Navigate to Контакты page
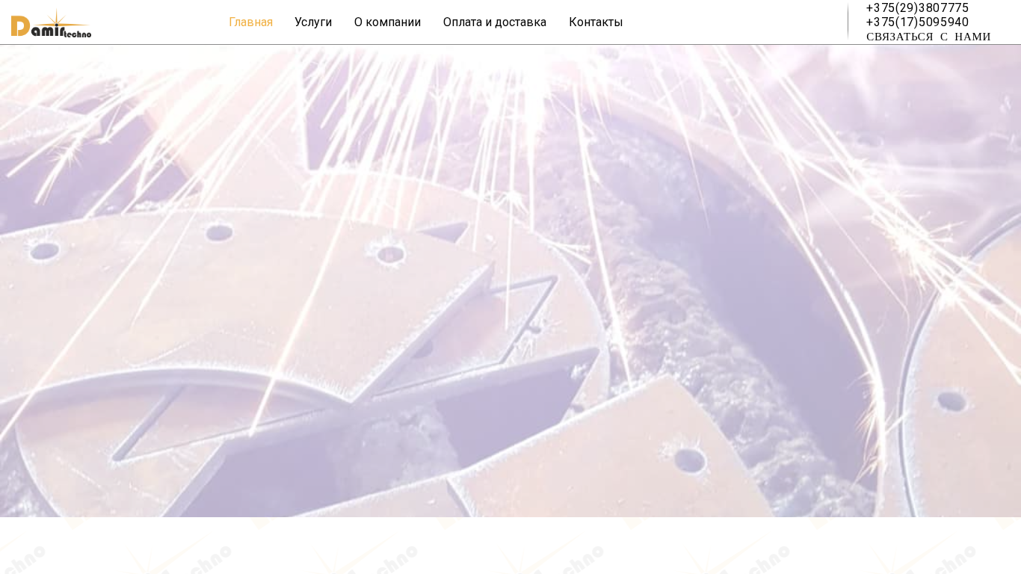1021x574 pixels. click(596, 22)
